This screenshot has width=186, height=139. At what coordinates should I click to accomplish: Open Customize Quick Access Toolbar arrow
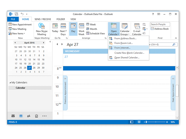click(27, 14)
